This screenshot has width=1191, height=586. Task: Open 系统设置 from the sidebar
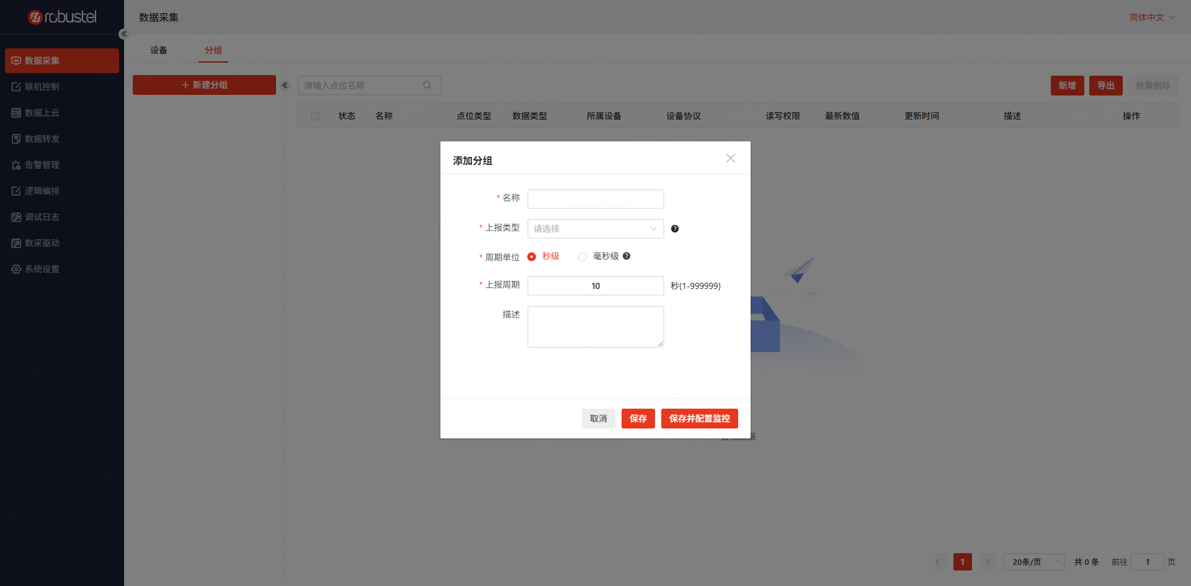(x=42, y=269)
